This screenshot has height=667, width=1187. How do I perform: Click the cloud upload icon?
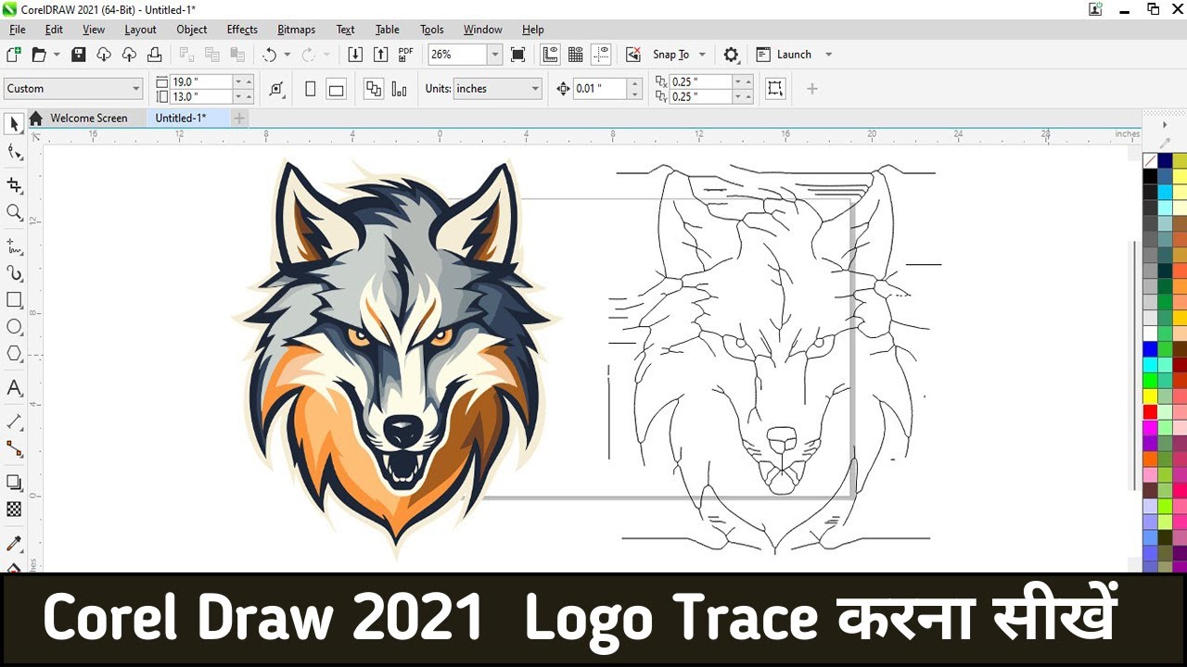[x=129, y=55]
